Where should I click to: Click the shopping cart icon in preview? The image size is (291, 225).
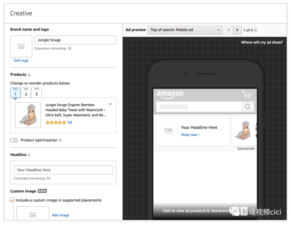[x=246, y=95]
